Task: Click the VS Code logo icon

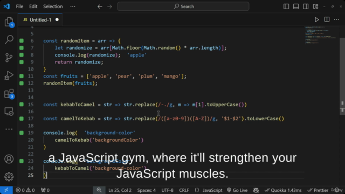Action: click(6, 6)
